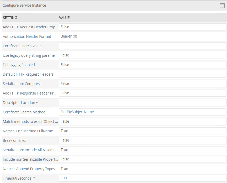227x183 pixels.
Task: Open Configure Service Instance in a popout window
Action: point(222,5)
